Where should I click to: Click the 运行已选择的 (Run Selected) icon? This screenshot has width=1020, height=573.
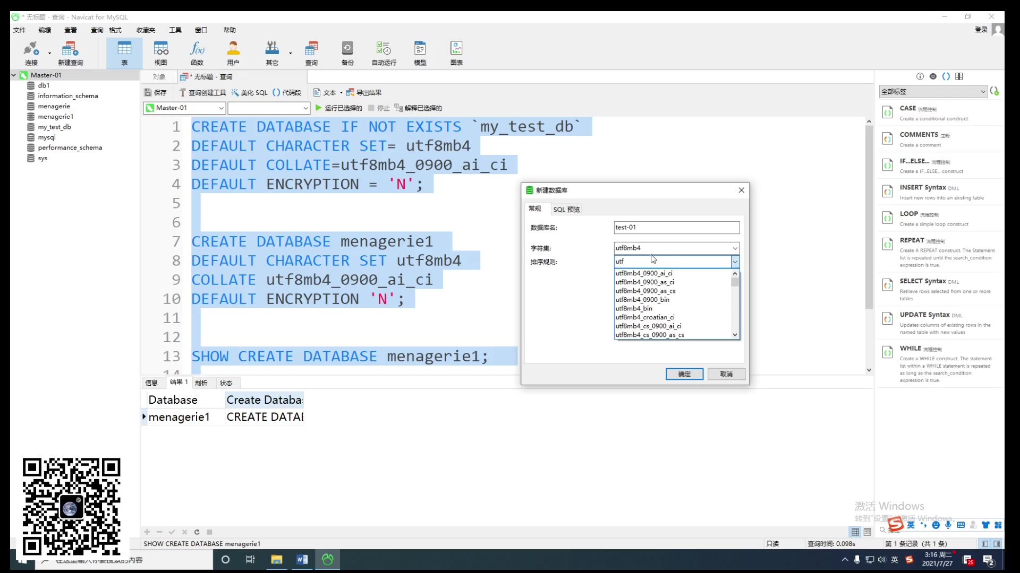(x=319, y=108)
